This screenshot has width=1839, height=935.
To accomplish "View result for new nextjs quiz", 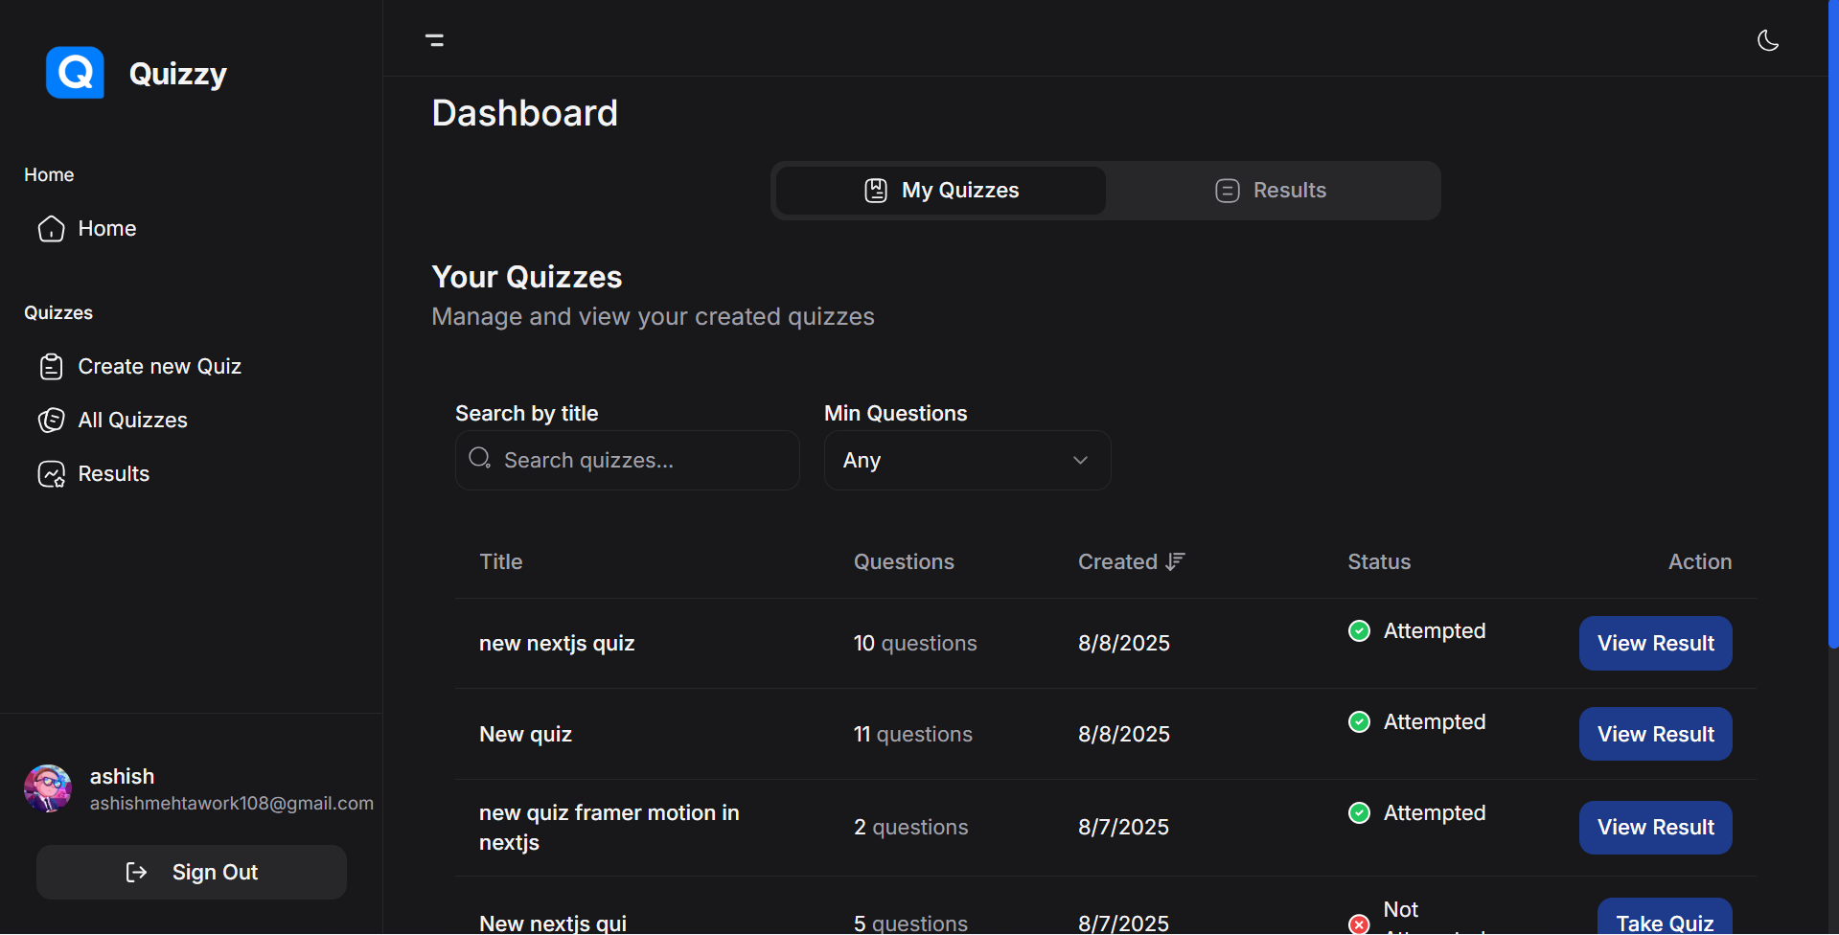I will click(x=1654, y=644).
